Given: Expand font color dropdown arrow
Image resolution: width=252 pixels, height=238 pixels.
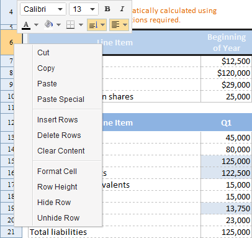Looking at the screenshot, I should pos(36,25).
